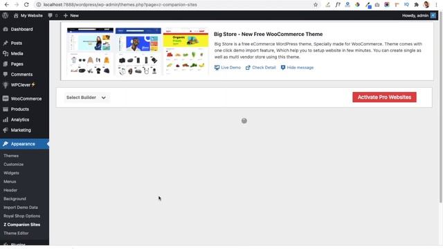Click the Activate Pro Websites button
This screenshot has height=249, width=443.
tap(384, 97)
